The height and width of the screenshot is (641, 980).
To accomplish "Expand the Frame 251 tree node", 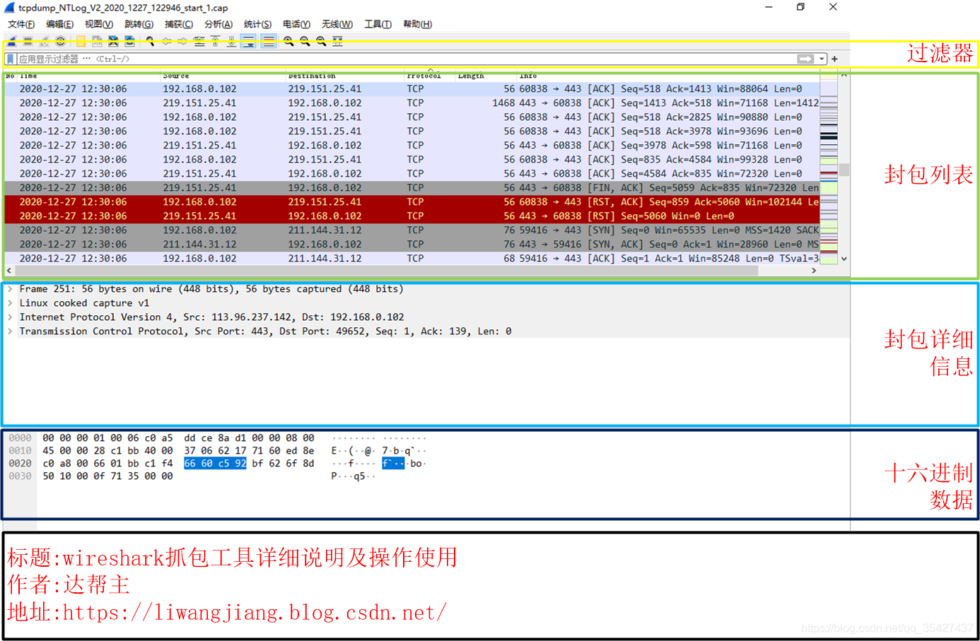I will point(10,289).
